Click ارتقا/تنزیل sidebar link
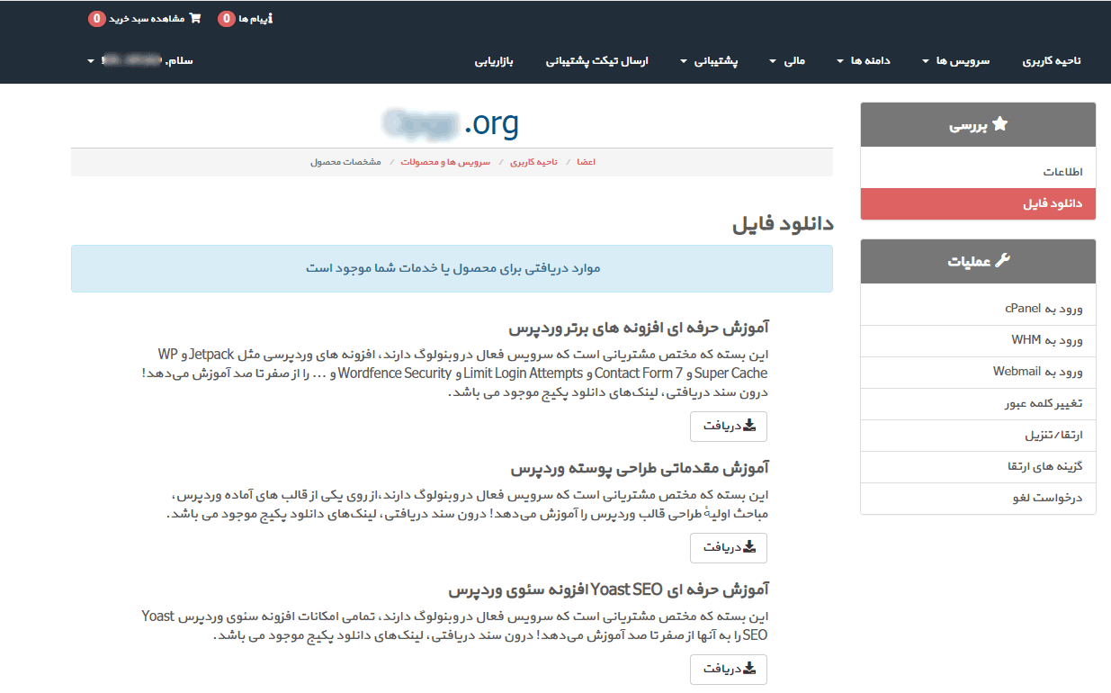Screen dimensions: 1111x693 978,435
